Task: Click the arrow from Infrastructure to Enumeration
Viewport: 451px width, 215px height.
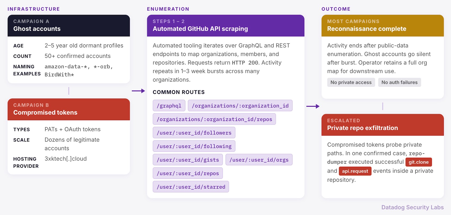Action: (138, 91)
